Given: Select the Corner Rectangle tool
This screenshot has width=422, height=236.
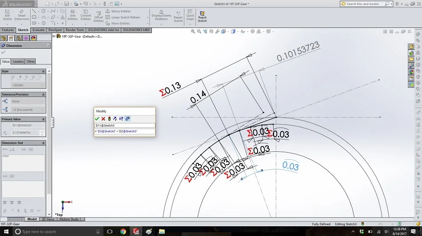Looking at the screenshot, I should 34,17.
